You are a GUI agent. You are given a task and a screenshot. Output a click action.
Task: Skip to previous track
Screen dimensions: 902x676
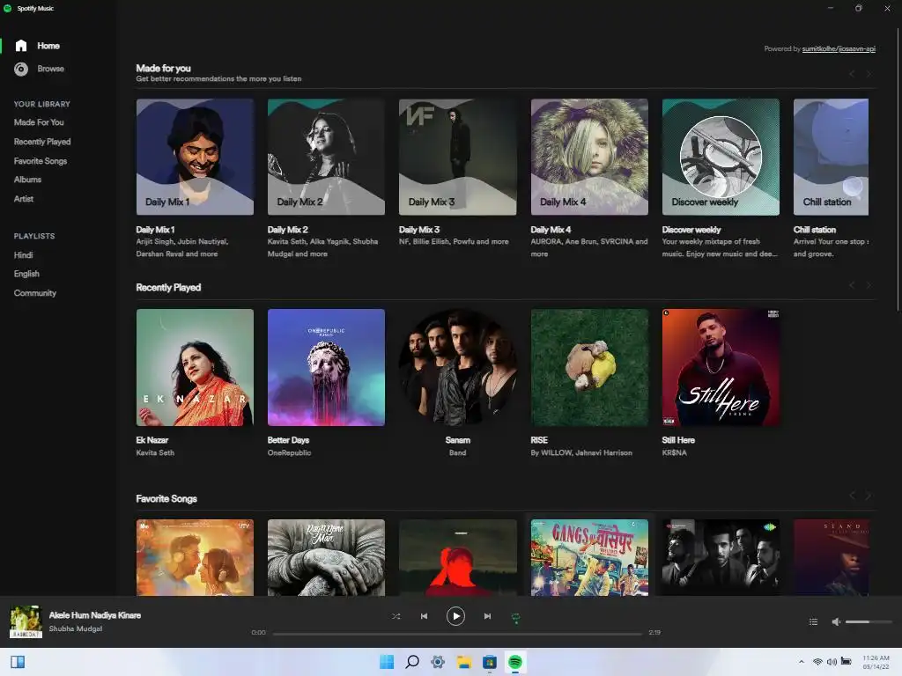coord(424,616)
